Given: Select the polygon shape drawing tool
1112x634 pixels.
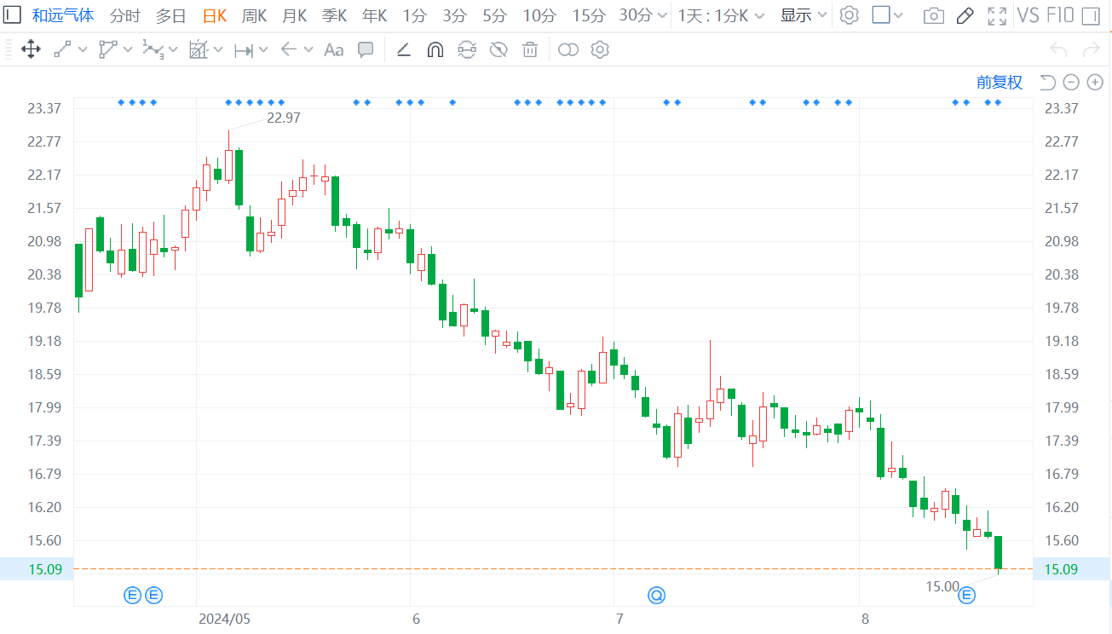Looking at the screenshot, I should click(107, 49).
